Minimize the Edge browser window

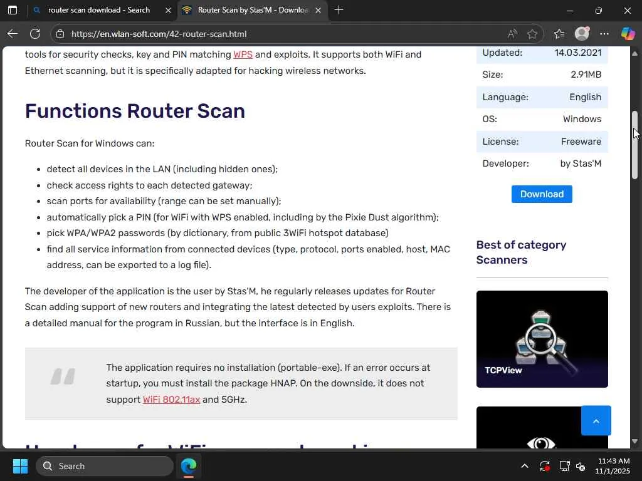click(x=569, y=10)
